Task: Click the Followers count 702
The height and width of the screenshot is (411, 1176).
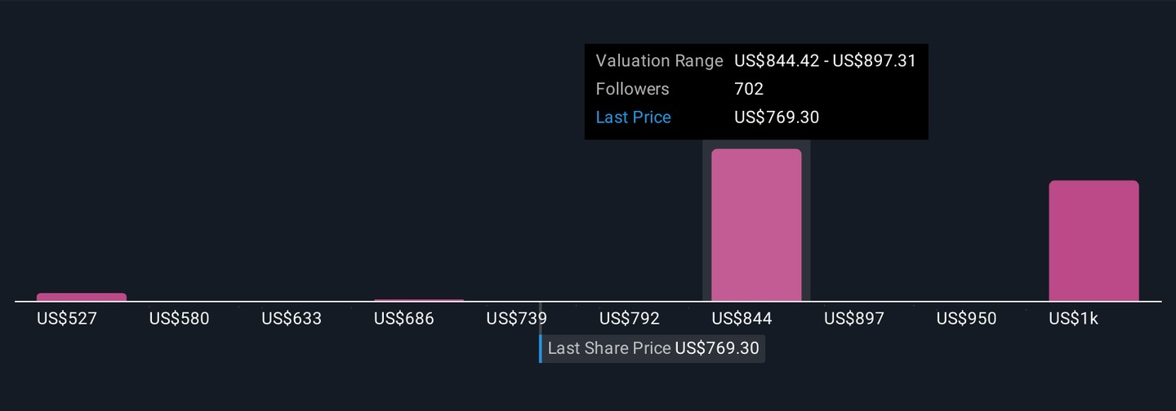Action: (x=748, y=90)
